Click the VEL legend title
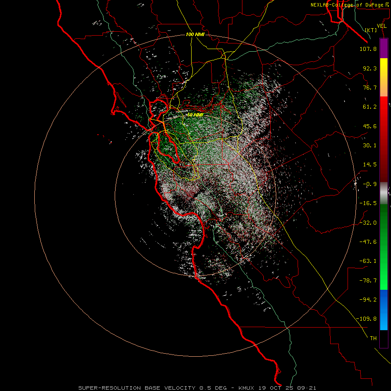Viewport: 391px width, 391px height. (381, 26)
